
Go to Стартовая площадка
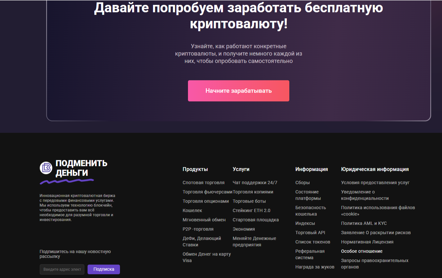point(255,220)
